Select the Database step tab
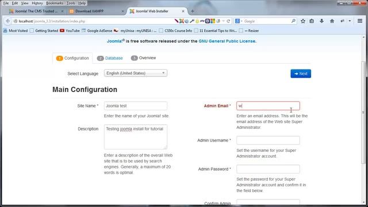Screen dimensions: 368x207 [x=110, y=58]
